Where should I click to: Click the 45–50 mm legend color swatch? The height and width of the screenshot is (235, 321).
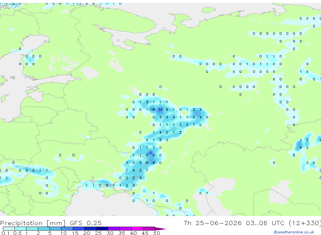click(149, 229)
